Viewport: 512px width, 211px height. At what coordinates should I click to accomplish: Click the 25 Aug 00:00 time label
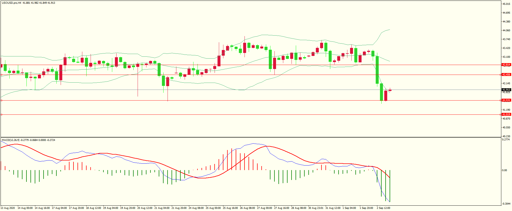(213, 208)
